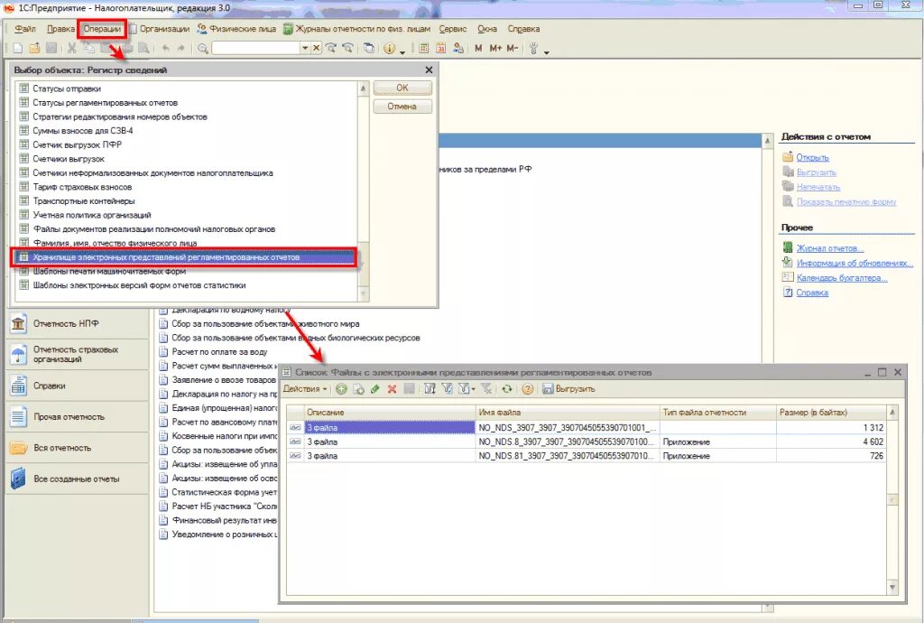The image size is (924, 623).
Task: Click the Справка link under Прочее
Action: (812, 293)
